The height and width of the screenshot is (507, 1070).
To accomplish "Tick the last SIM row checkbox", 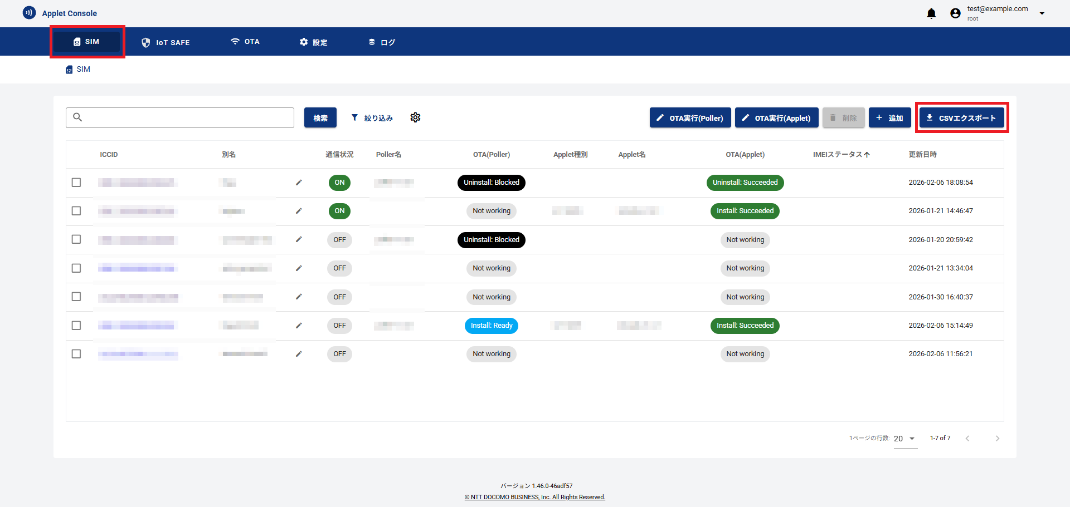I will (x=76, y=354).
